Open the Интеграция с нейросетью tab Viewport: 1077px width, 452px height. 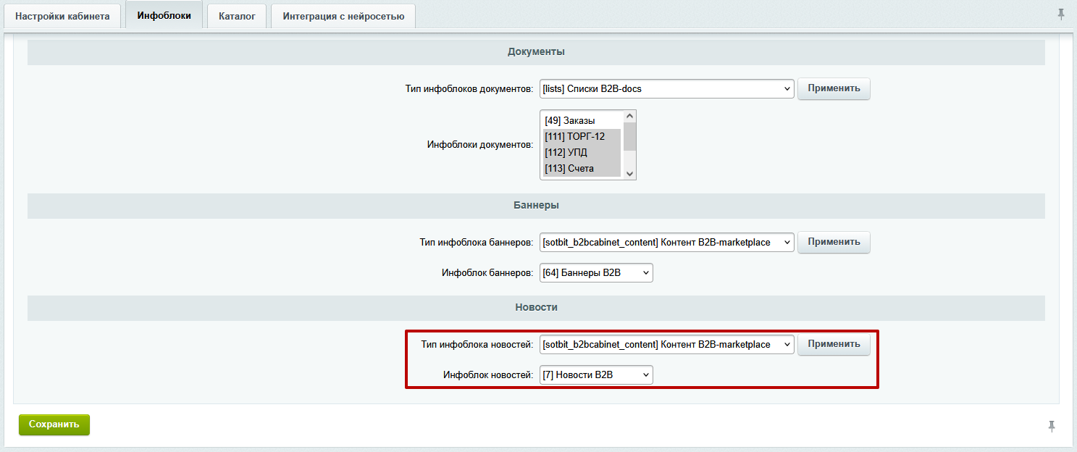[x=343, y=16]
